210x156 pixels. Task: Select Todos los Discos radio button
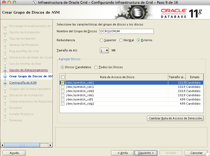point(96,67)
